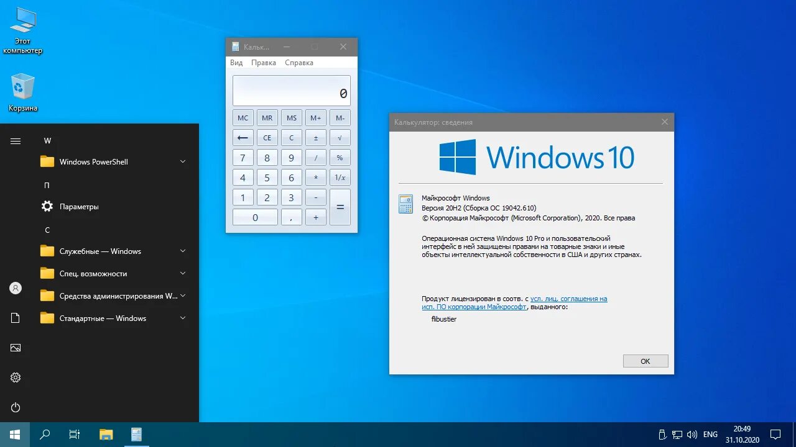This screenshot has width=796, height=447.
Task: Click the C clear key
Action: 291,138
